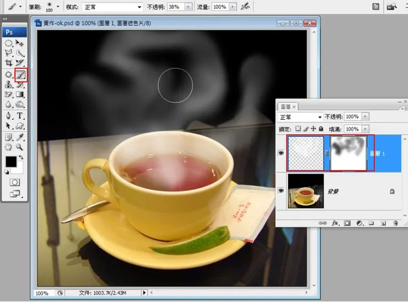This screenshot has height=302, width=408.
Task: Switch to the layers panel tab
Action: pos(287,106)
